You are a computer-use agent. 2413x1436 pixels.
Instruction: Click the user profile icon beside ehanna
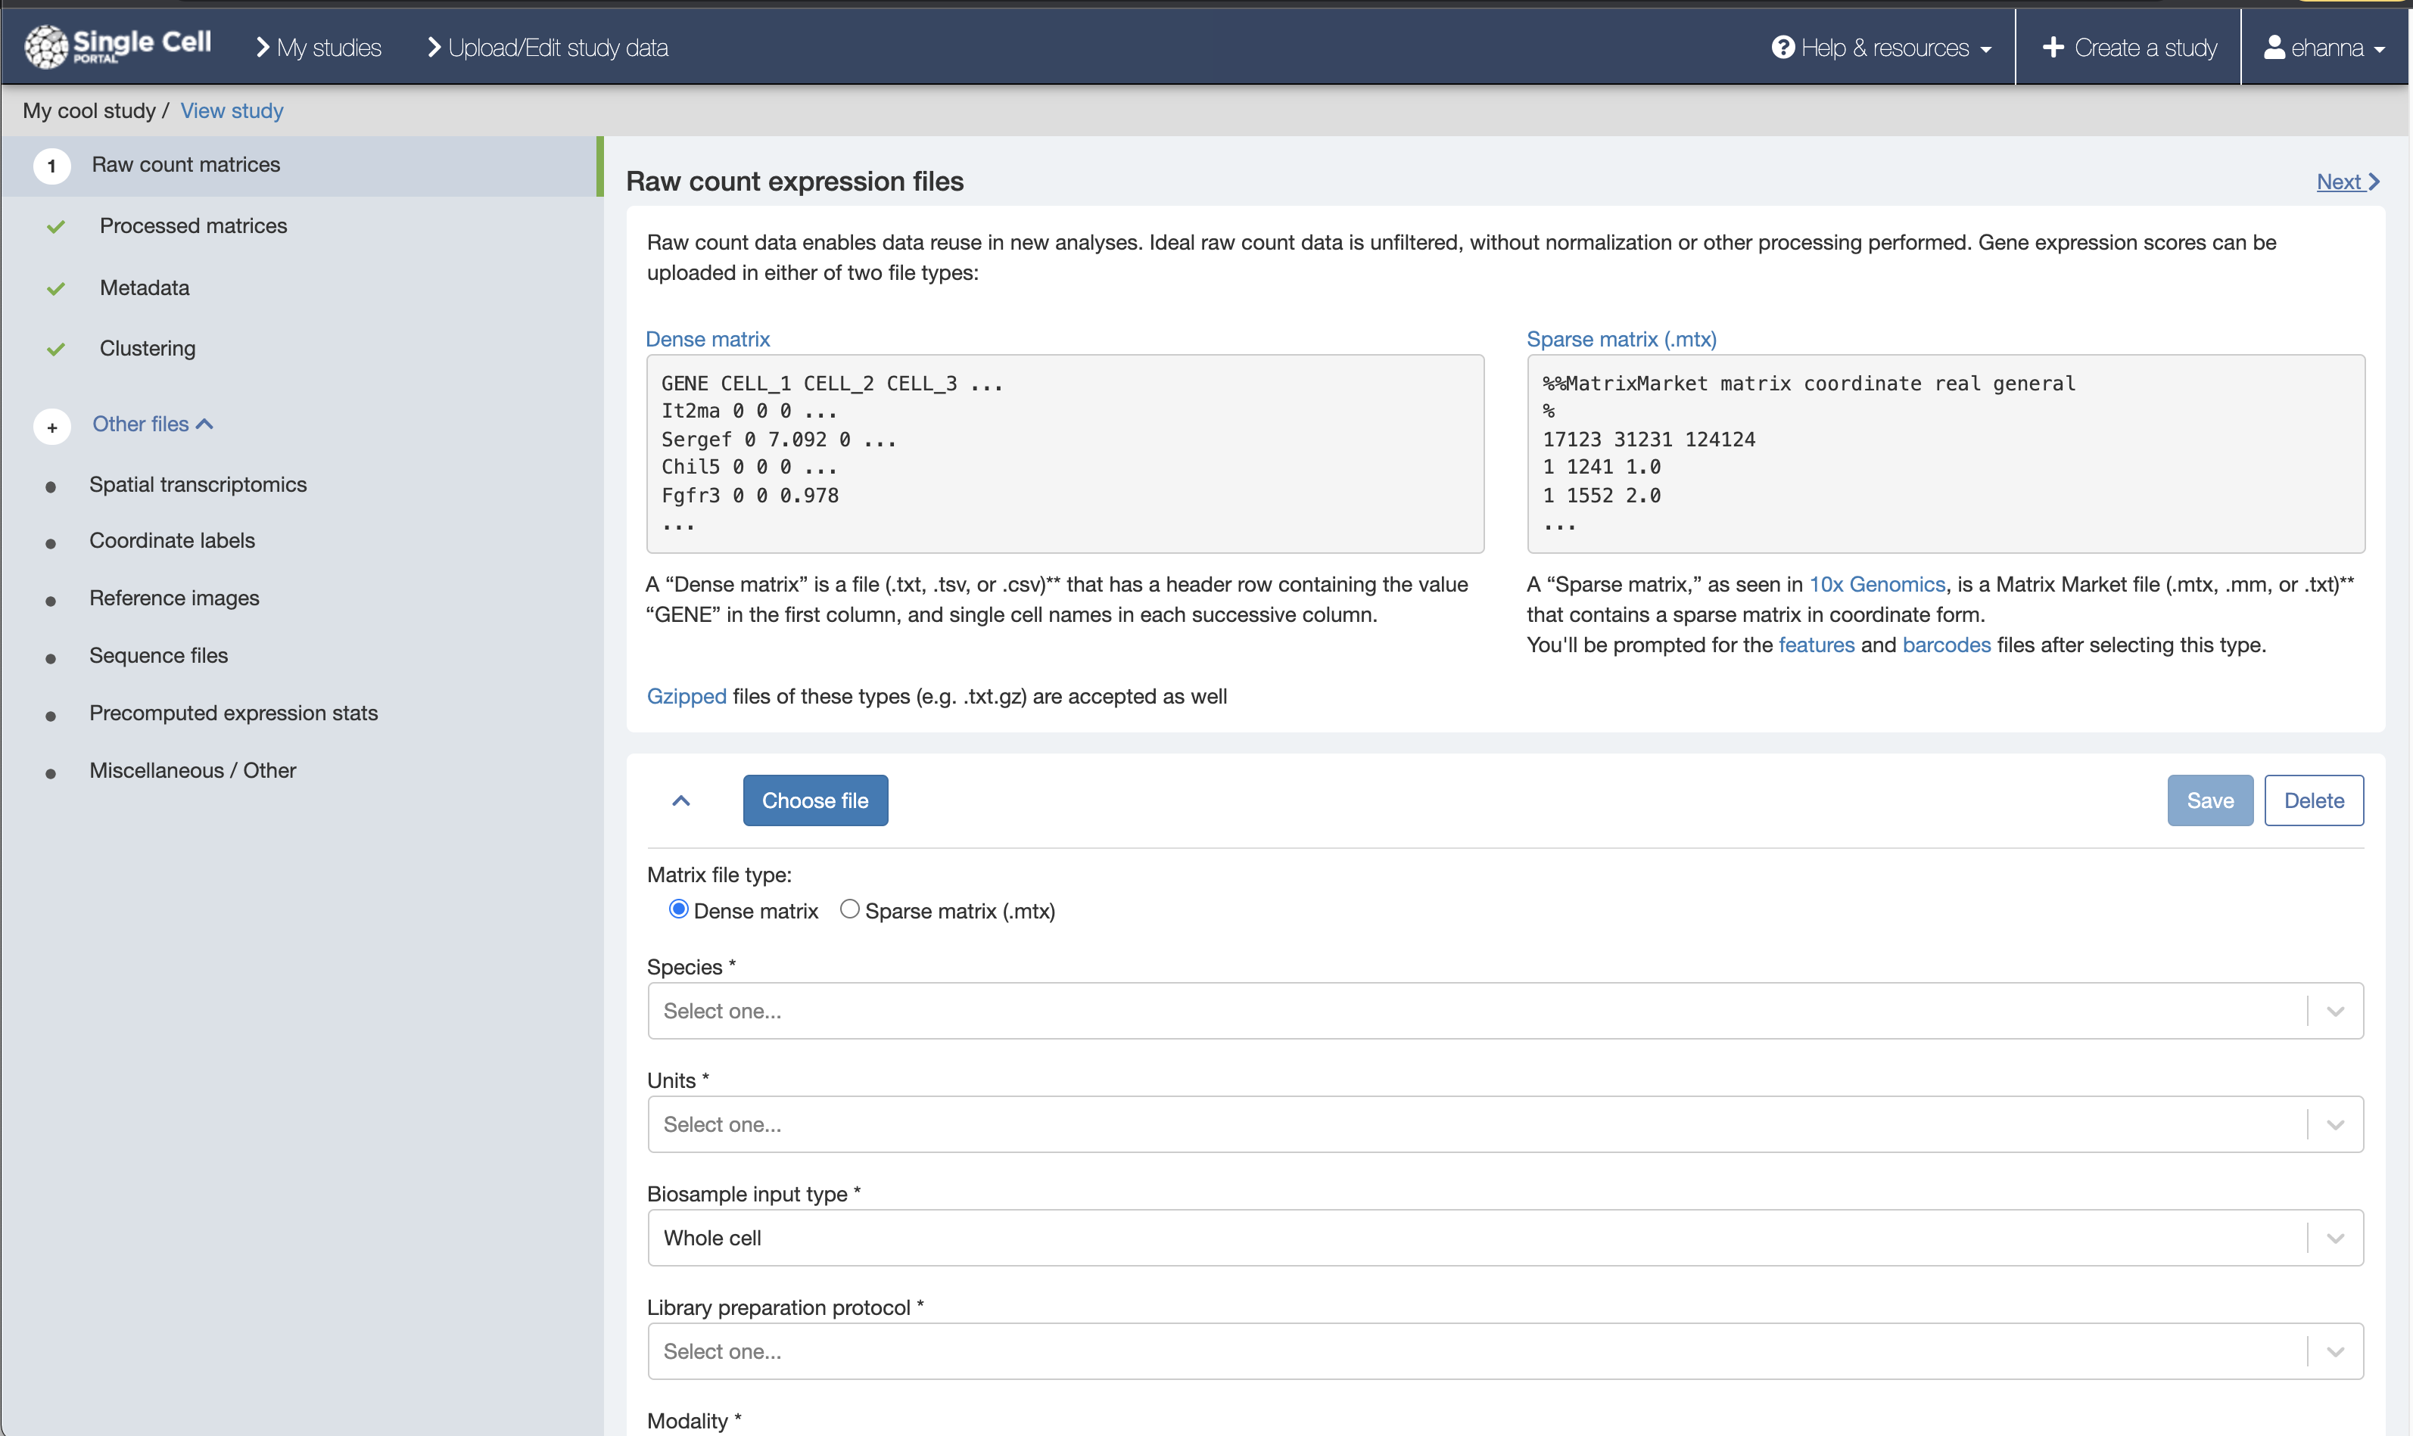[2274, 48]
